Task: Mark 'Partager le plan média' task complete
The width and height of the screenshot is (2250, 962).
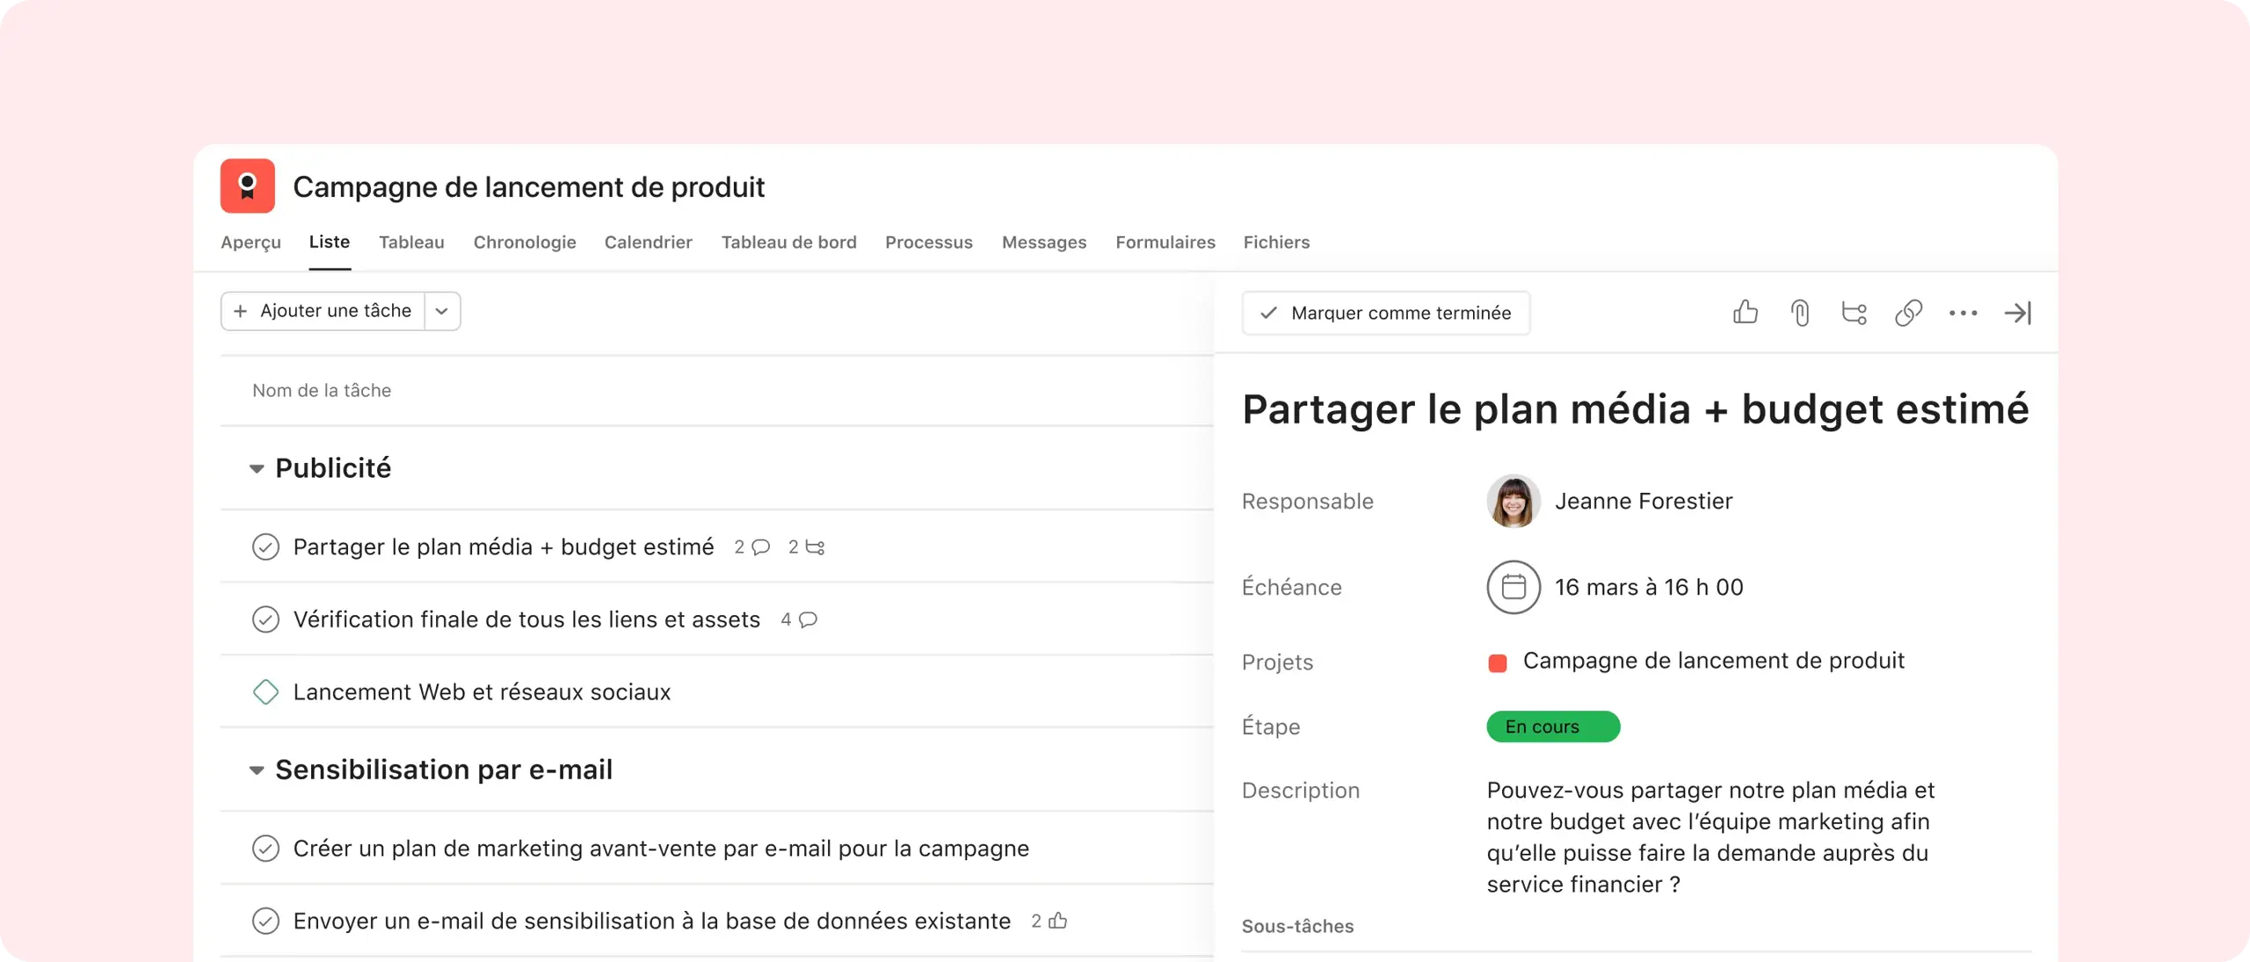Action: click(x=265, y=547)
